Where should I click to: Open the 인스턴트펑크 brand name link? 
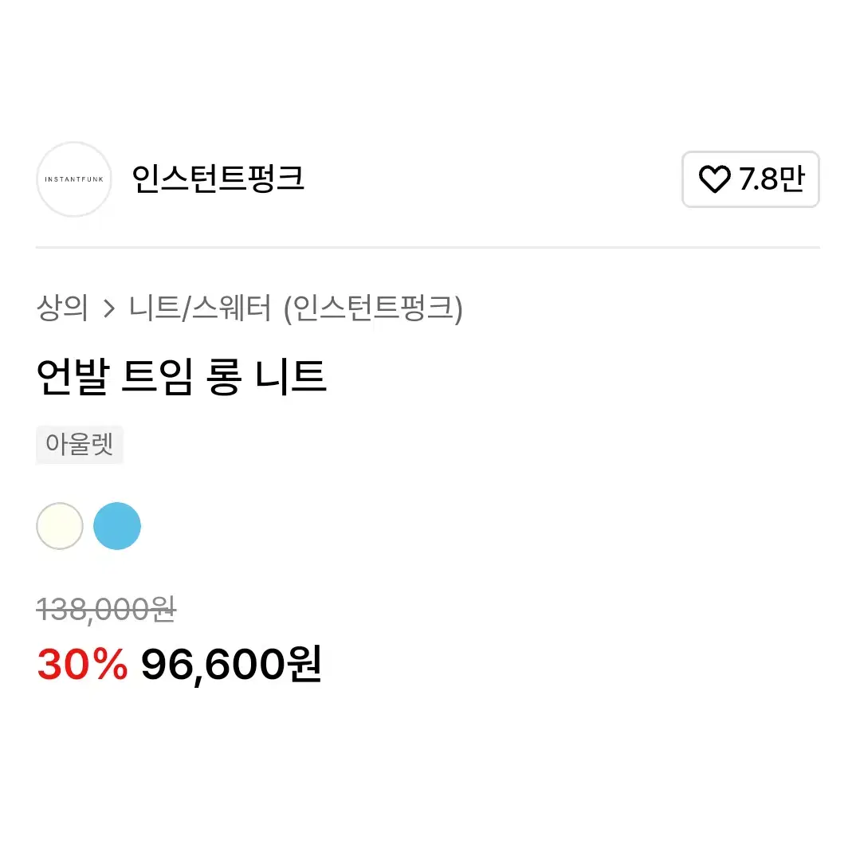tap(218, 179)
